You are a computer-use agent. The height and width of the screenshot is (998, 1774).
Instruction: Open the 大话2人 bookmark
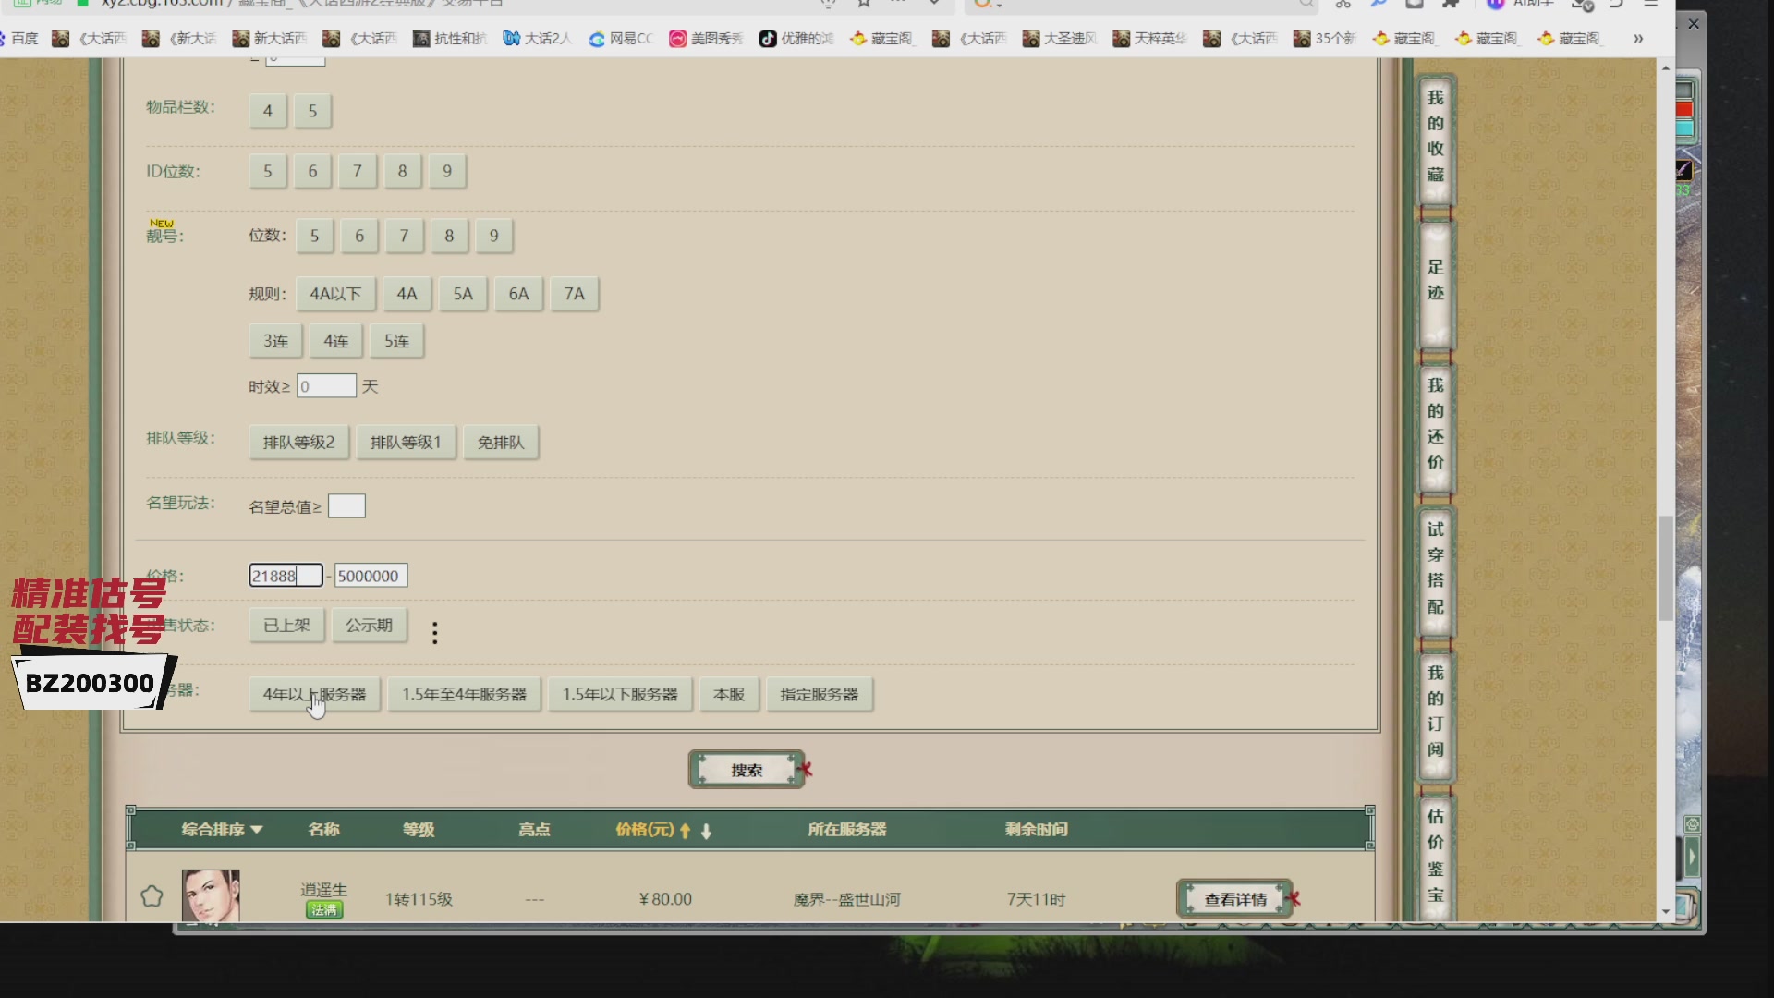(x=537, y=38)
